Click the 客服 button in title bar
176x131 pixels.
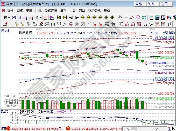(x=139, y=4)
